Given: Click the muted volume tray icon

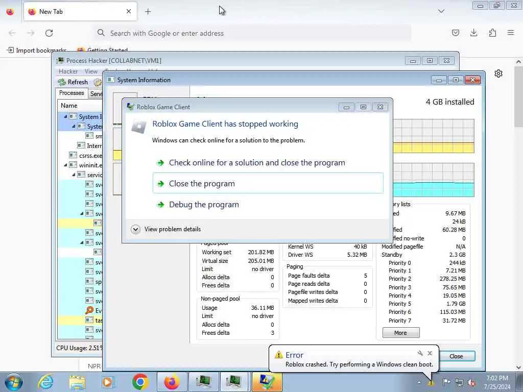Looking at the screenshot, I should [x=471, y=382].
